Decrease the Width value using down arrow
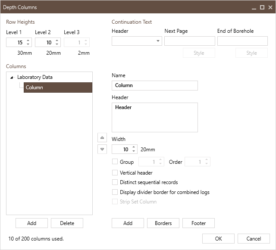The width and height of the screenshot is (276, 250). tap(134, 151)
